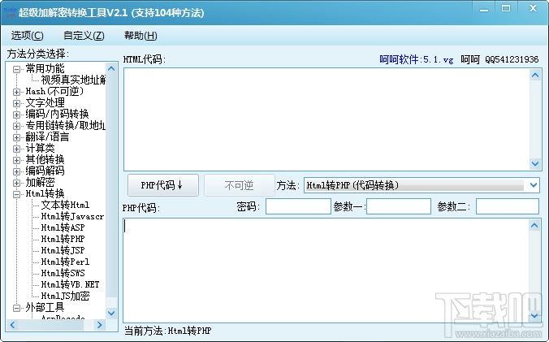Click the app icon in title bar

[x=10, y=12]
